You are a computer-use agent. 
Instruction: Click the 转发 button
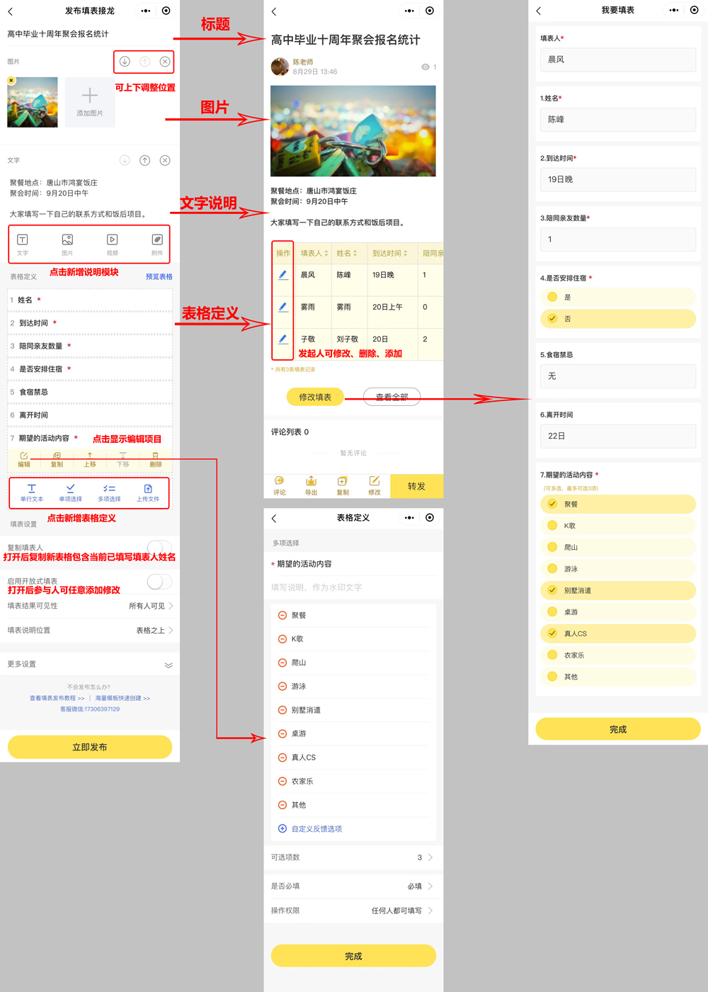pyautogui.click(x=416, y=486)
